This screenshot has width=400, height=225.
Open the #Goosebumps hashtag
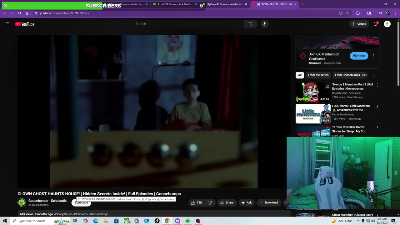pyautogui.click(x=99, y=214)
